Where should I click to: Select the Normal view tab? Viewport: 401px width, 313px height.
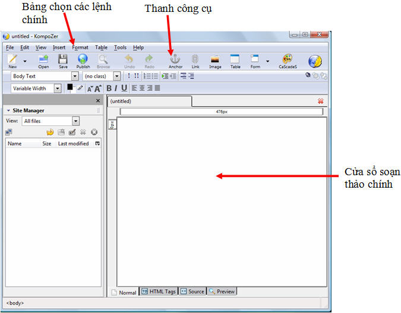[124, 293]
